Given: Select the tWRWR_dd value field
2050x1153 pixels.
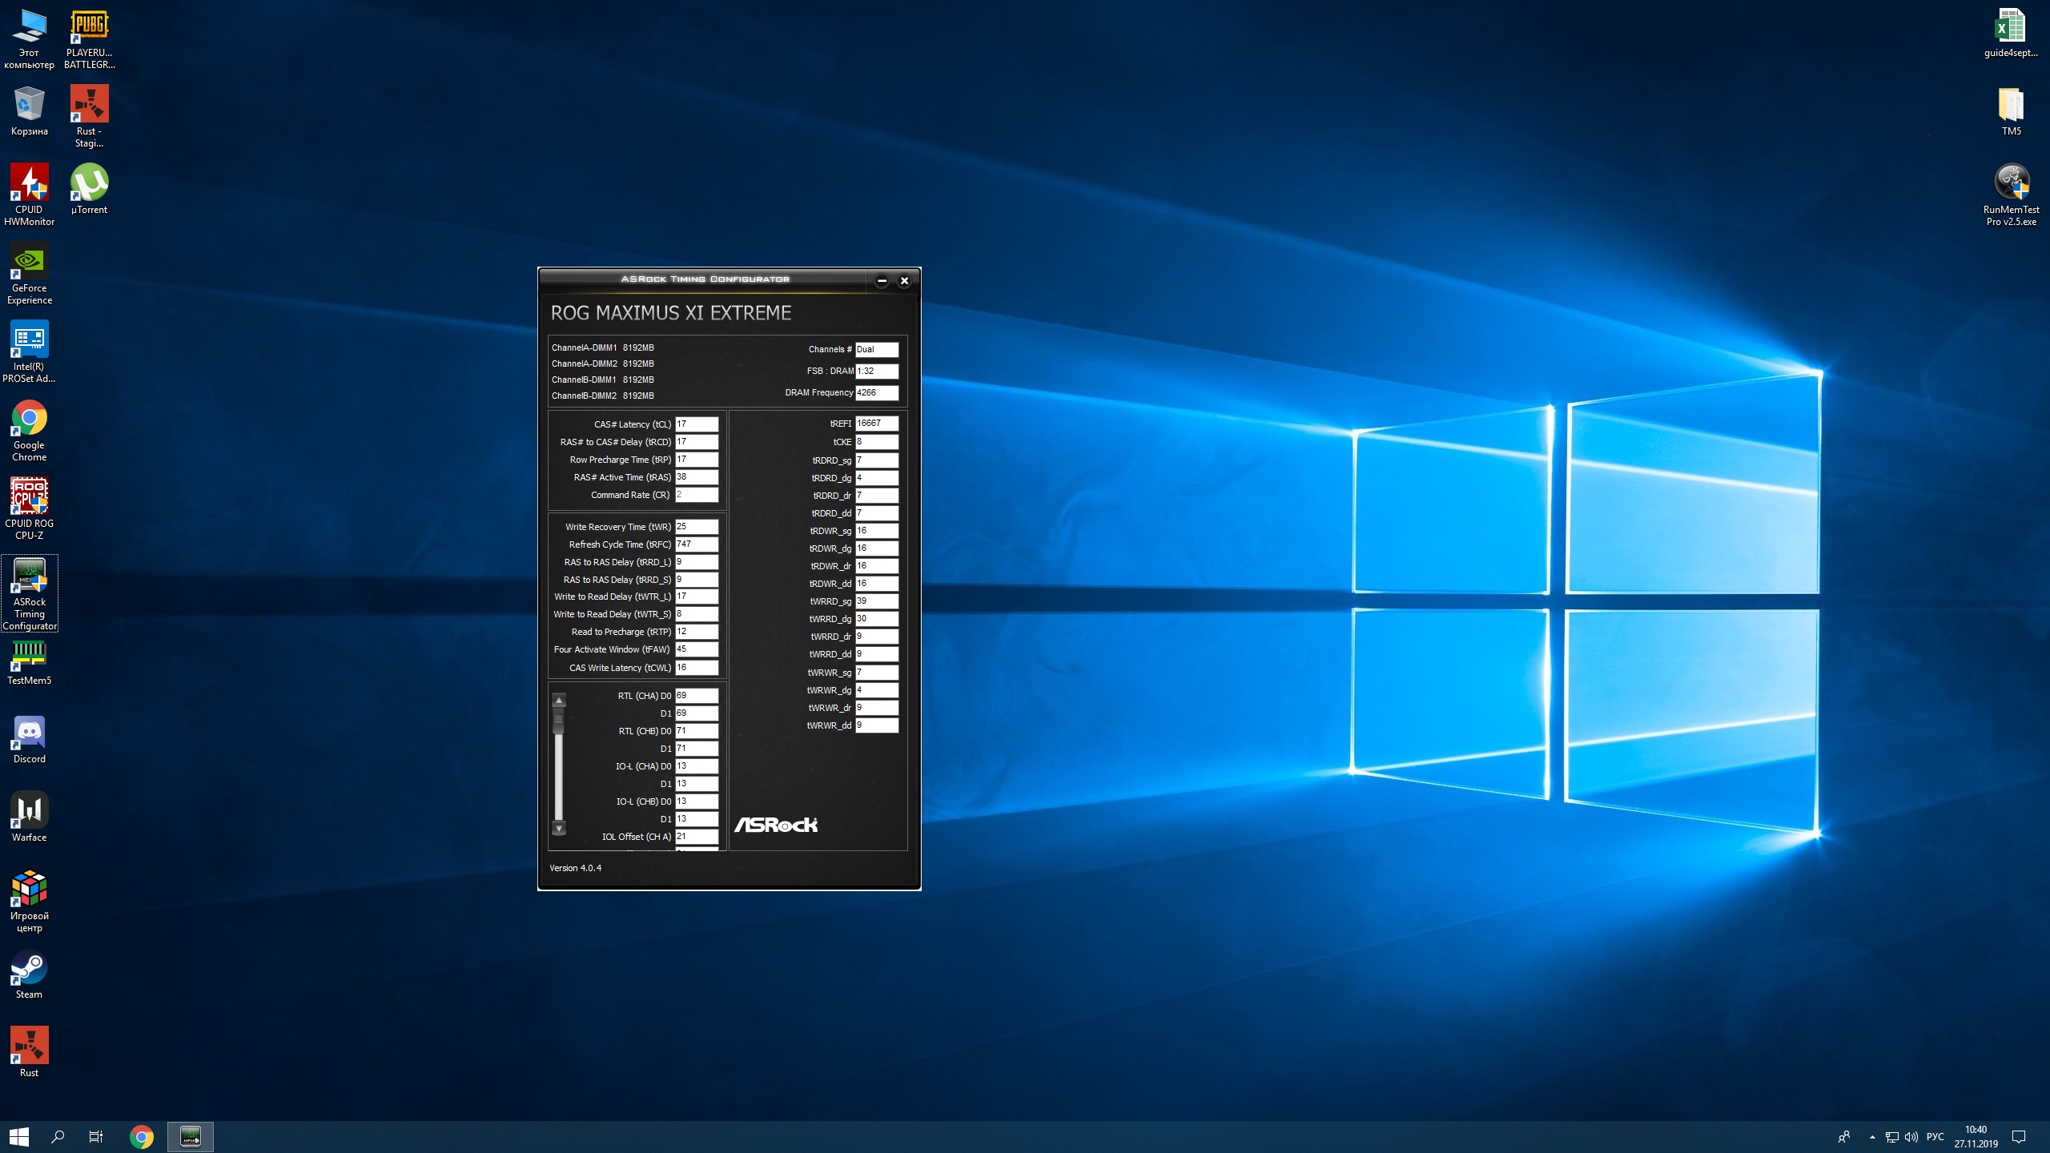Looking at the screenshot, I should 877,725.
